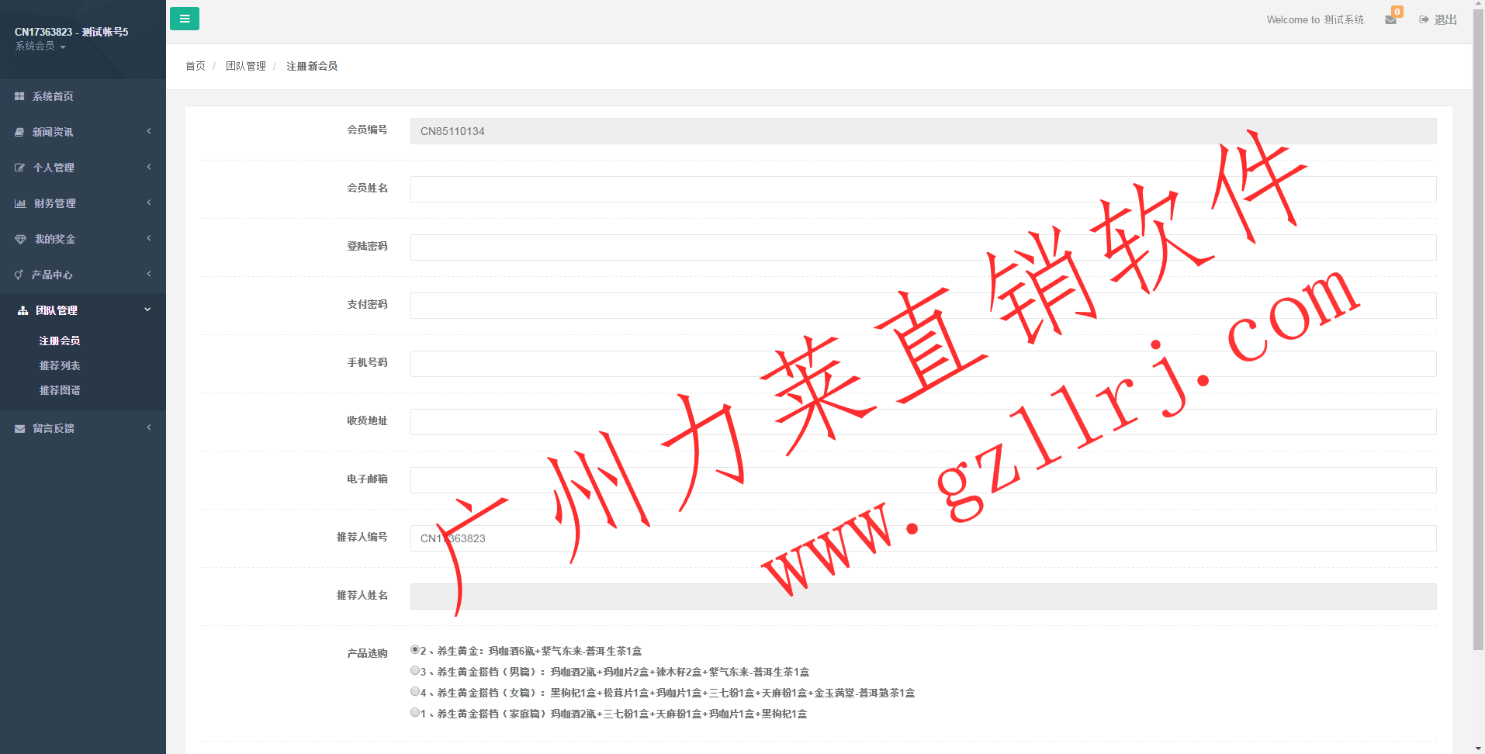
Task: Click the 团队管理 sitemap icon
Action: pyautogui.click(x=22, y=310)
